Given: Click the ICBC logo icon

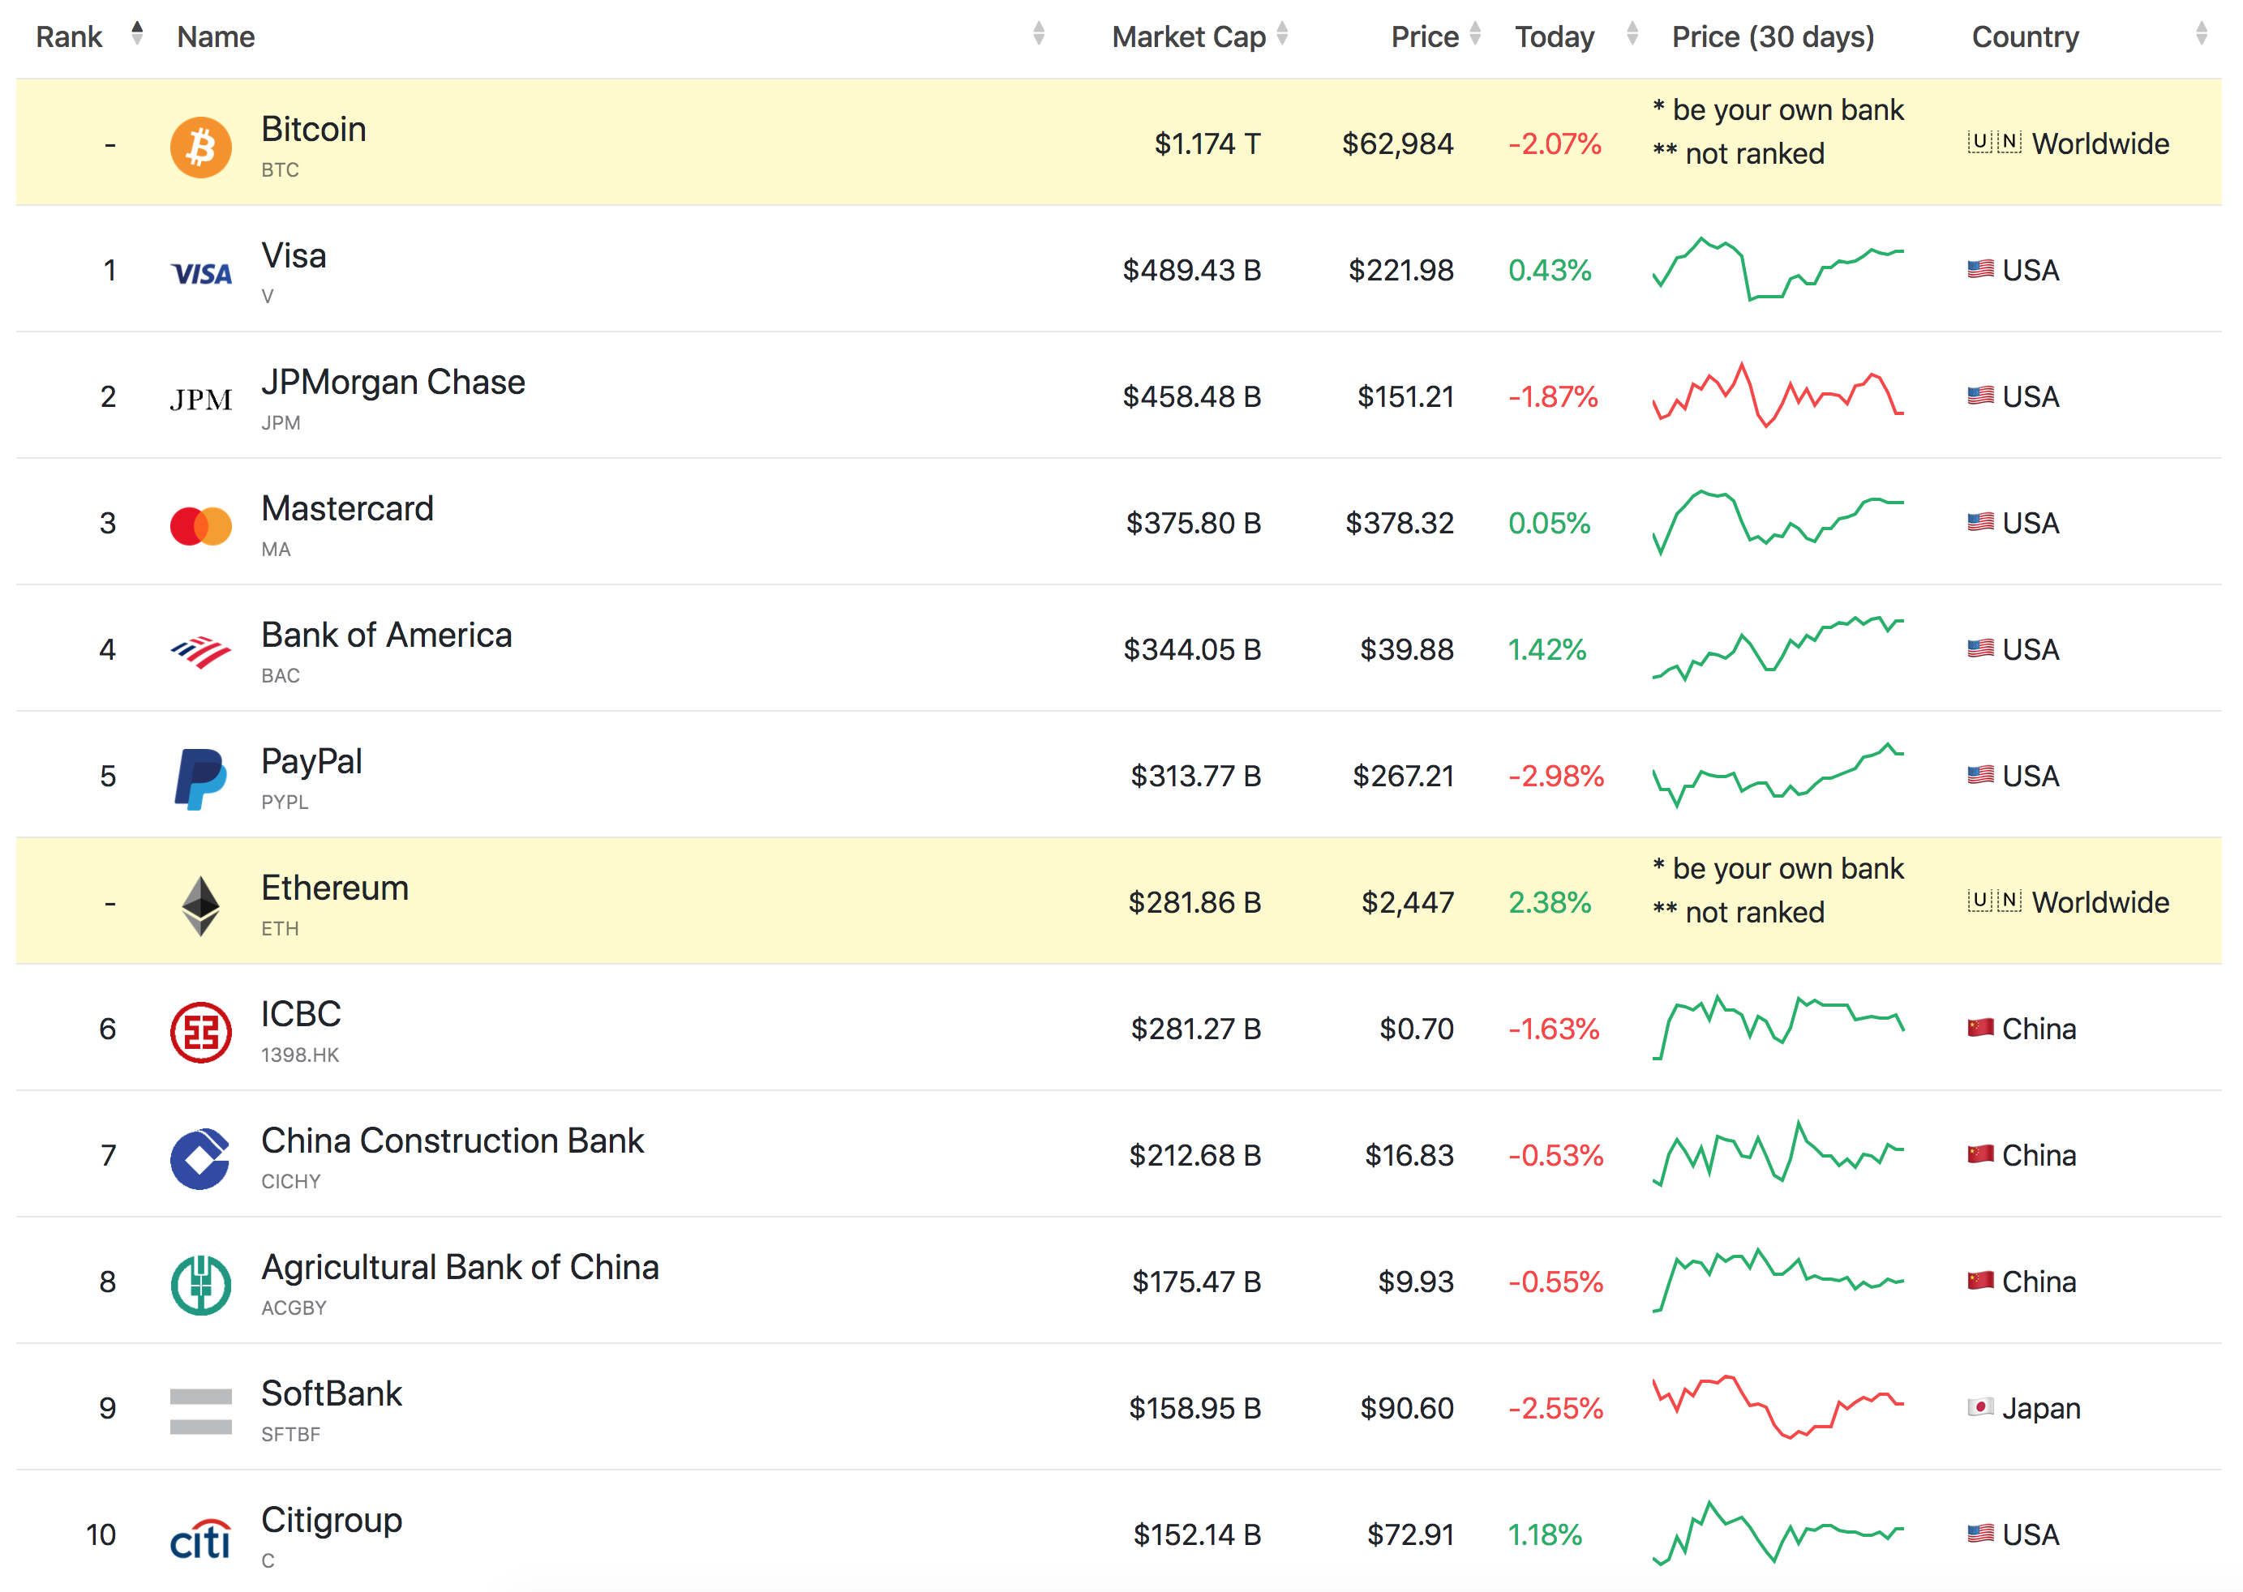Looking at the screenshot, I should tap(201, 1032).
